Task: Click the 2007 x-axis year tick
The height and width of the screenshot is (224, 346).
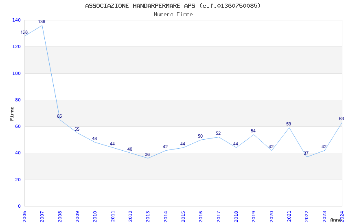Action: pyautogui.click(x=42, y=217)
